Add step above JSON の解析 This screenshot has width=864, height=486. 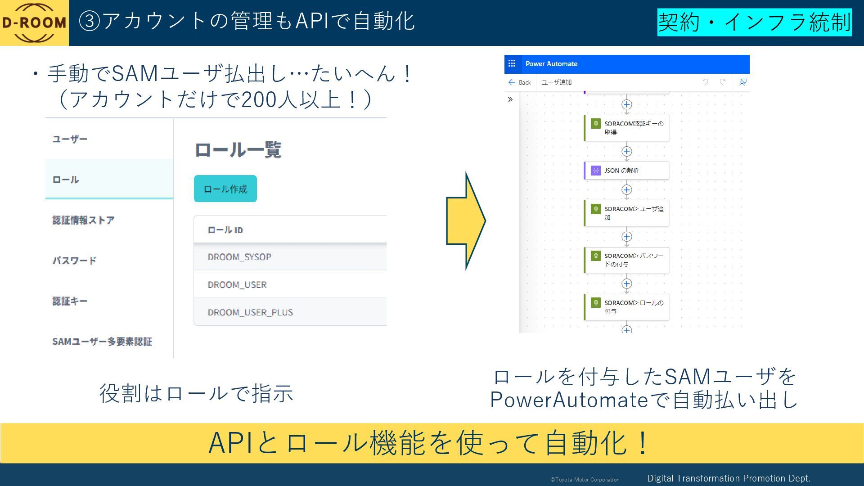coord(626,151)
